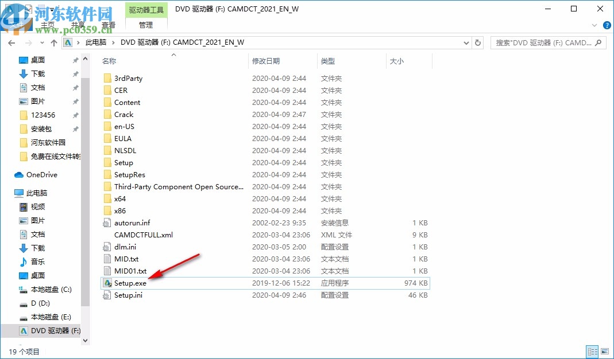614x359 pixels.
Task: Open the 文件 menu
Action: point(17,25)
